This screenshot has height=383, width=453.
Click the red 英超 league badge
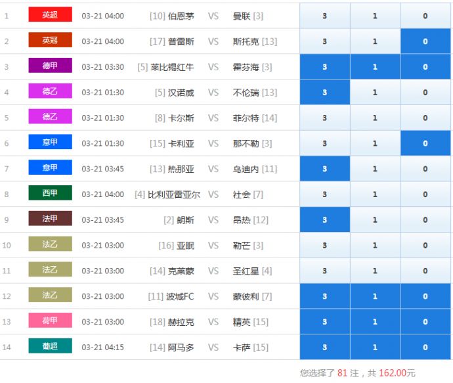click(x=50, y=14)
